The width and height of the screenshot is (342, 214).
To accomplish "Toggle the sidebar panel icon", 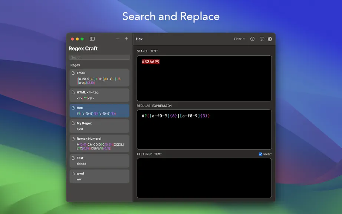I will pyautogui.click(x=92, y=39).
